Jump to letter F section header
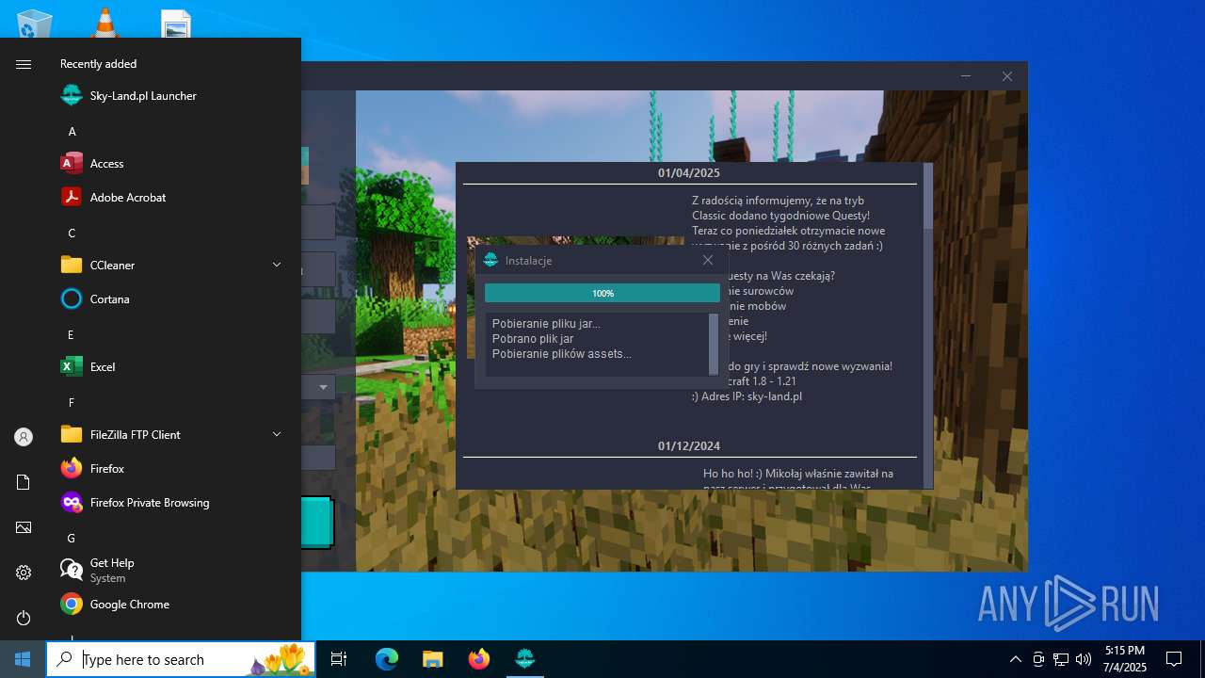This screenshot has width=1205, height=678. (71, 403)
